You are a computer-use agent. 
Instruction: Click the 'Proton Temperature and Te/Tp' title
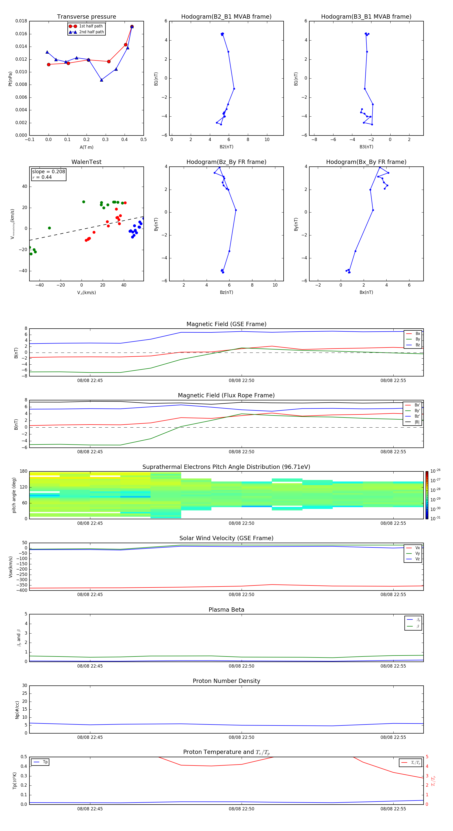coord(226,753)
